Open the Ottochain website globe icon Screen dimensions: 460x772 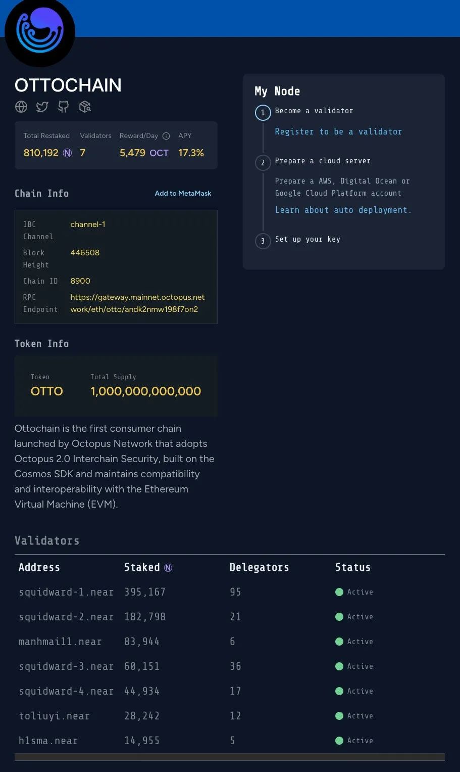pyautogui.click(x=21, y=107)
